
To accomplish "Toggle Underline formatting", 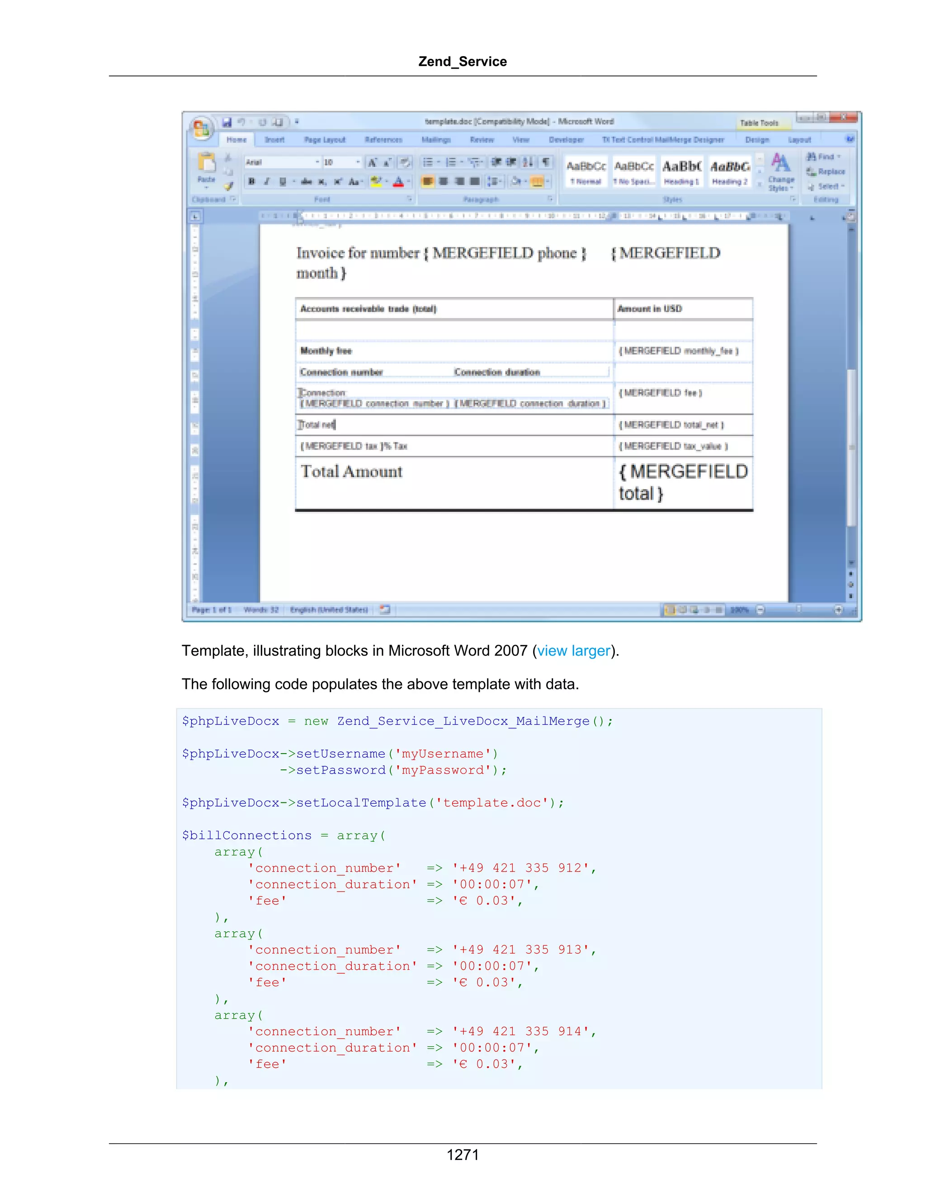I will coord(283,182).
